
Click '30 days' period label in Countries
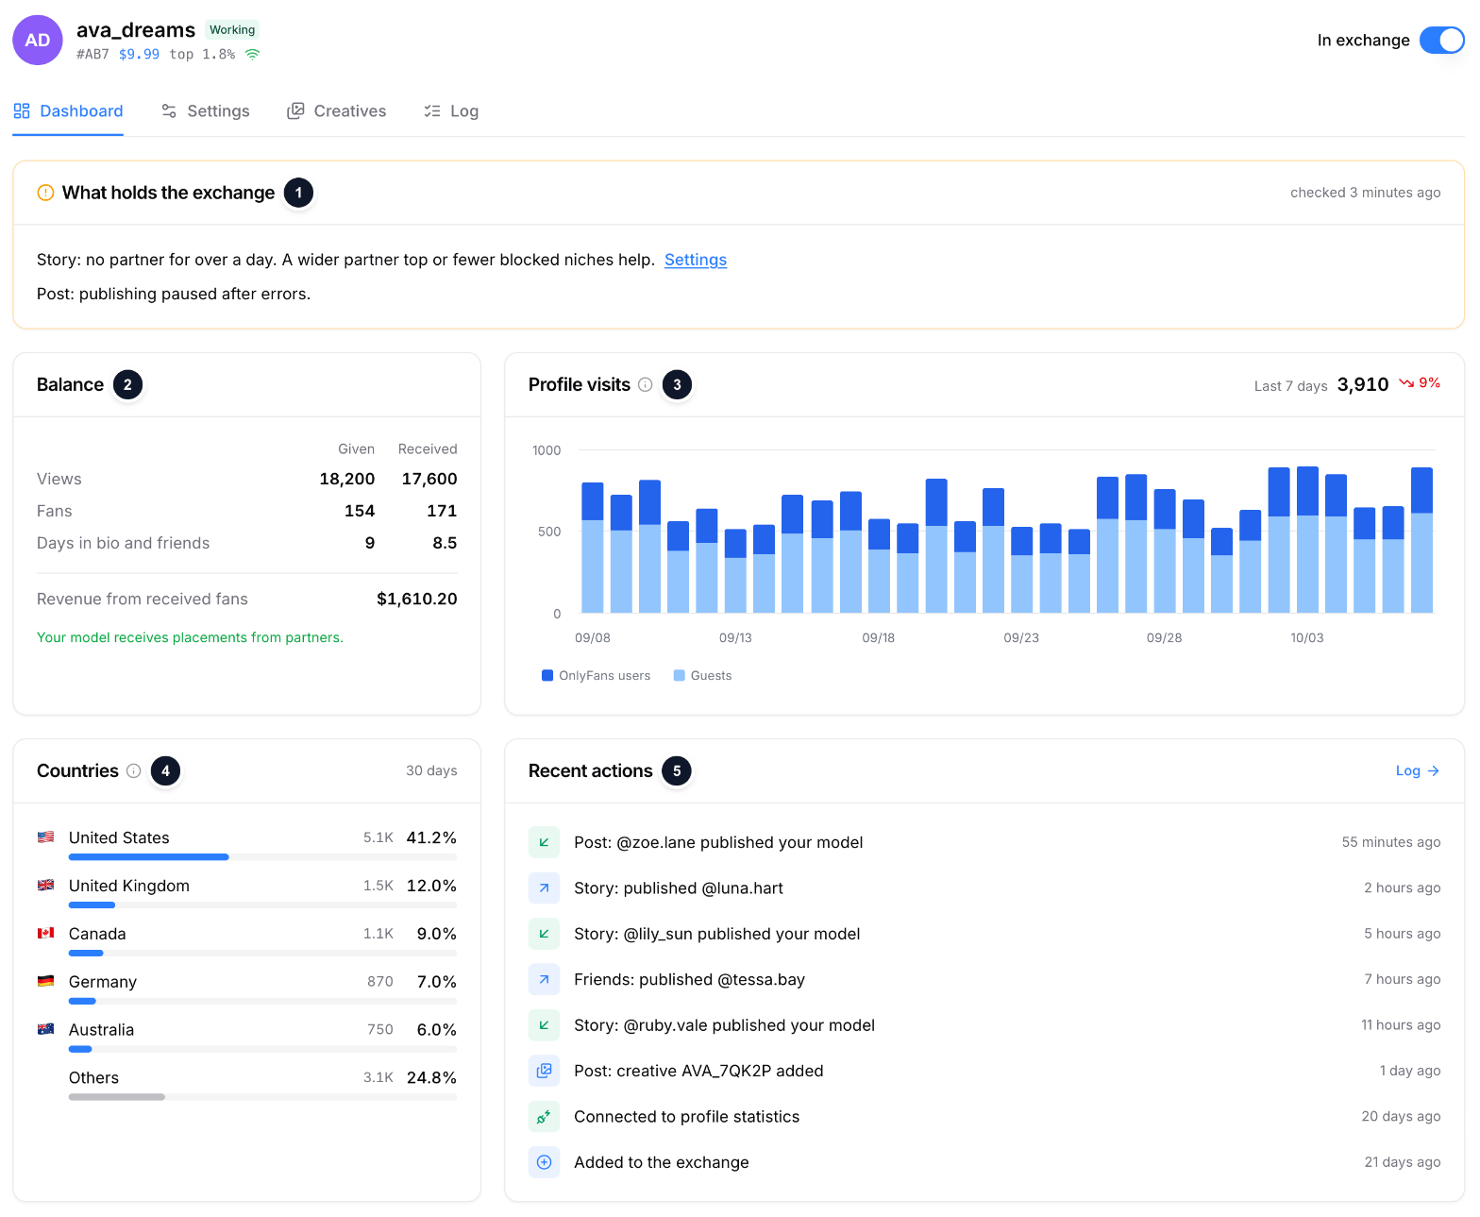431,770
